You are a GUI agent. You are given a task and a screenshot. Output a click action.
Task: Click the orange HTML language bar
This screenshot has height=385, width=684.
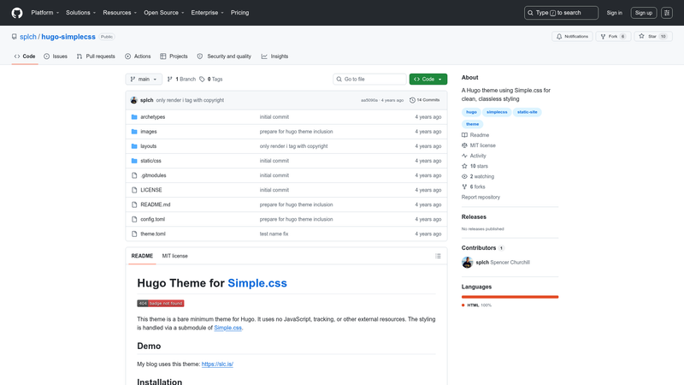(x=510, y=297)
